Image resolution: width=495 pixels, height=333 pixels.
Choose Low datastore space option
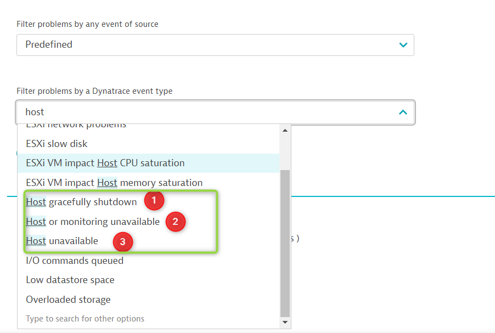pos(70,280)
